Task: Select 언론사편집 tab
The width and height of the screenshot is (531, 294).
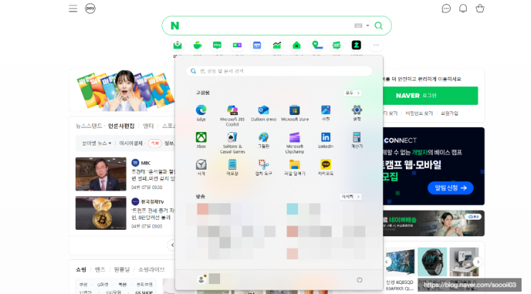Action: coord(121,126)
